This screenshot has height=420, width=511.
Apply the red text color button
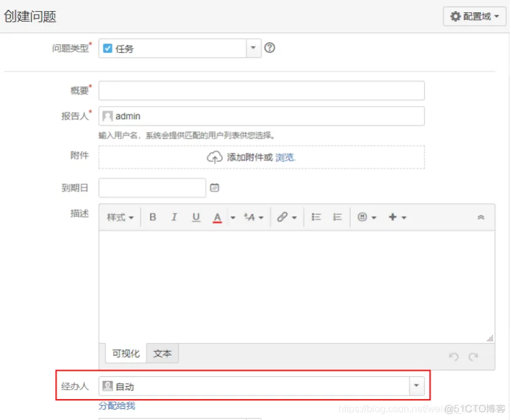tap(217, 217)
